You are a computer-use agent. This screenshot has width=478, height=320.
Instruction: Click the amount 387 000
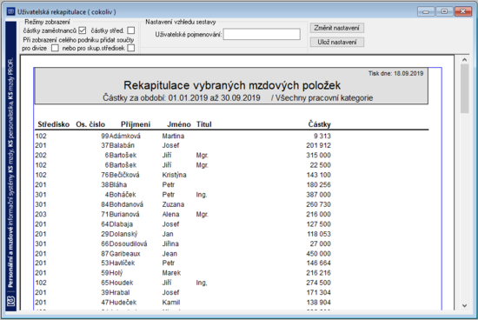click(319, 195)
